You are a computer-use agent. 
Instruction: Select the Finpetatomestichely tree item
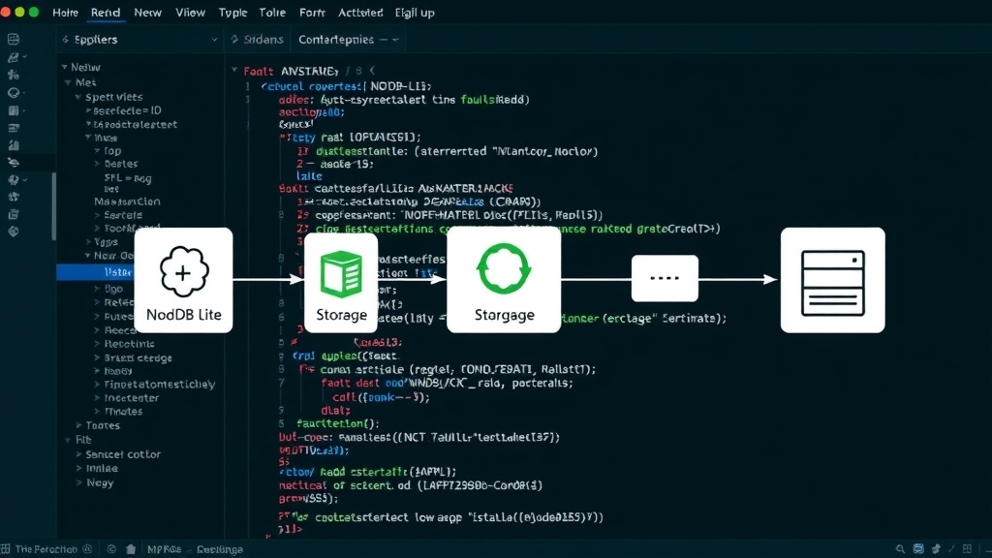[x=160, y=384]
